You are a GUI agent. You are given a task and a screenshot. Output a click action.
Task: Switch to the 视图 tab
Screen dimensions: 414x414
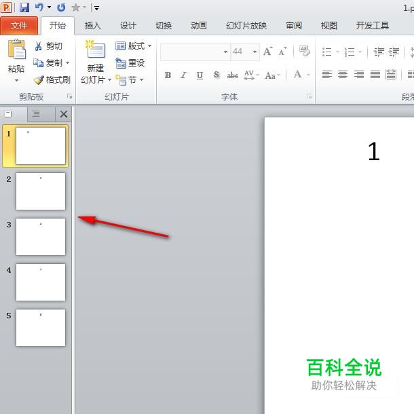pos(328,26)
